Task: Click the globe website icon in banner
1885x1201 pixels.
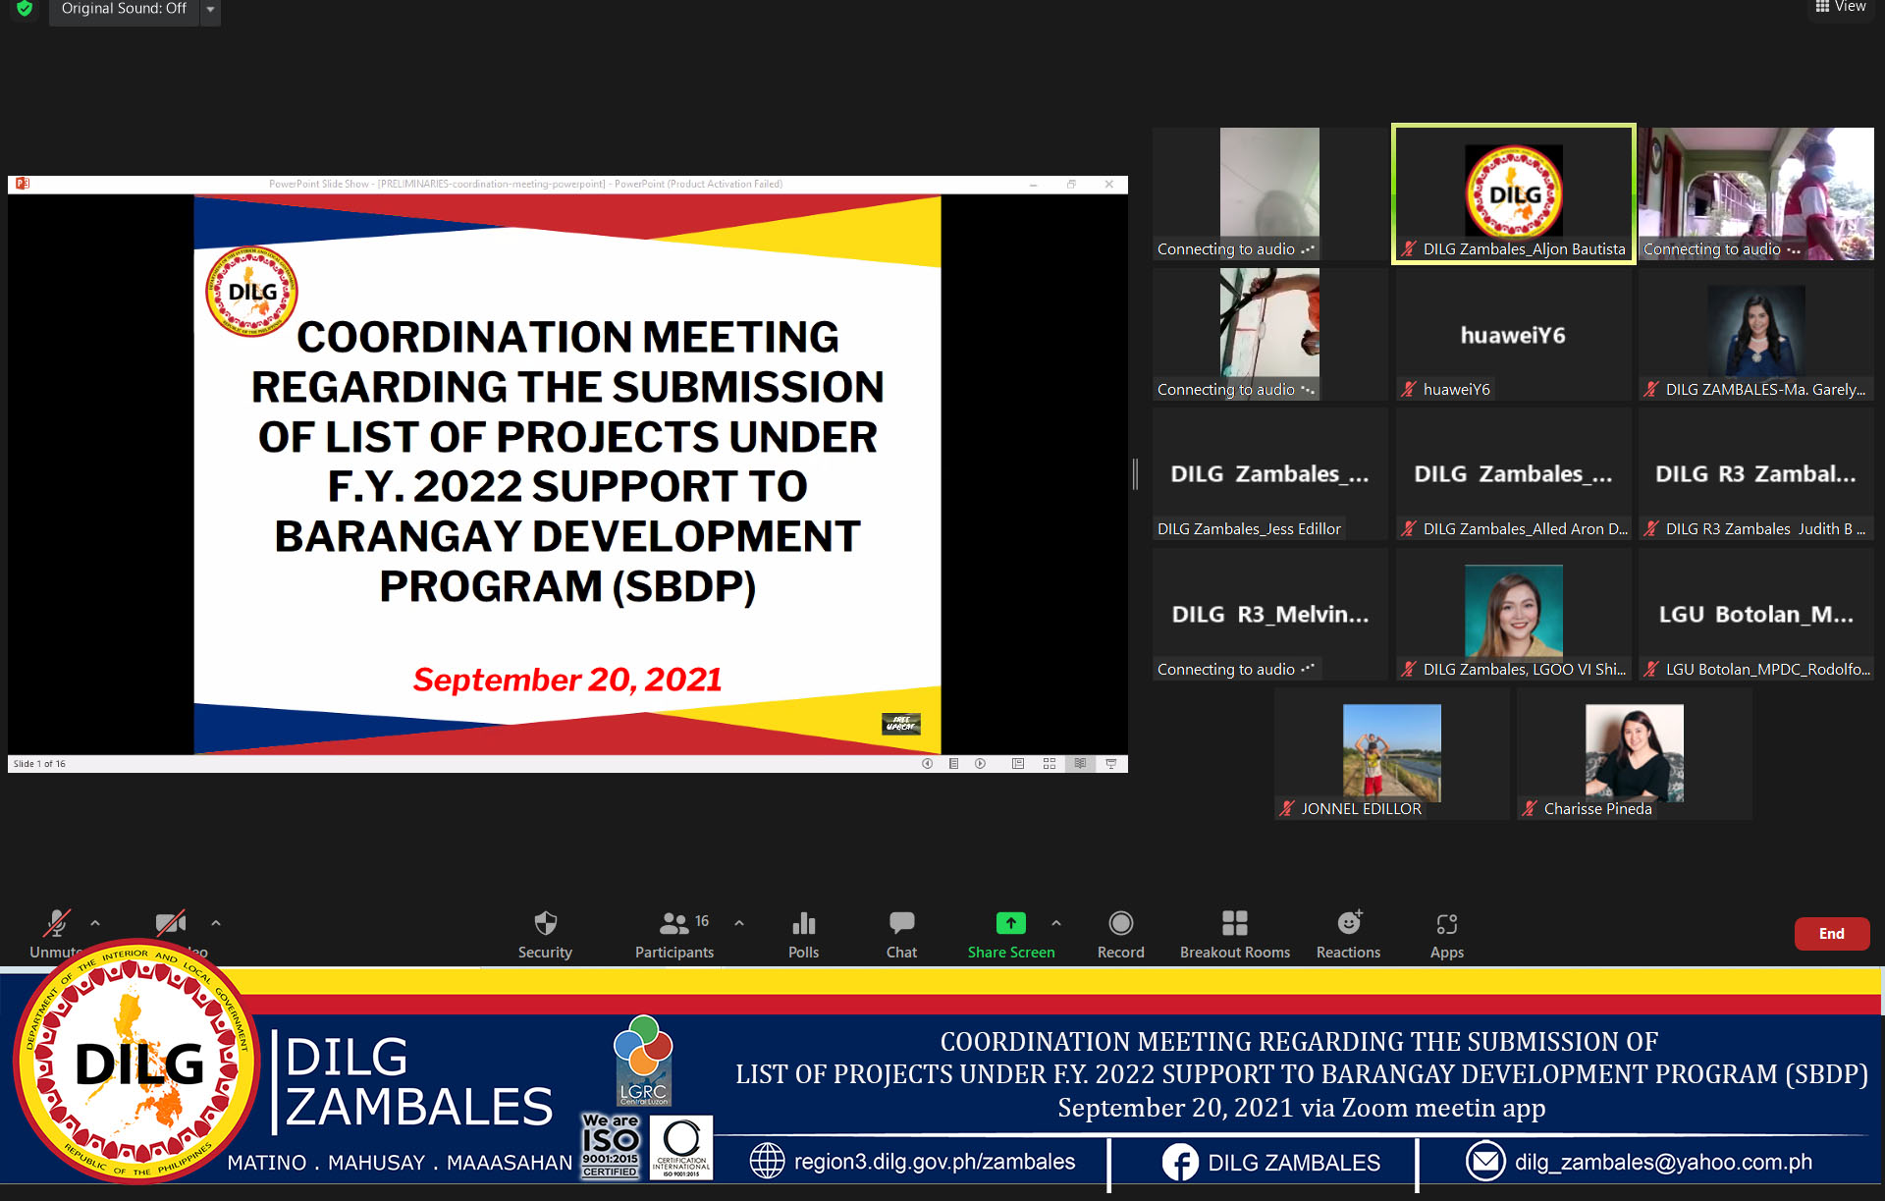Action: (x=767, y=1161)
